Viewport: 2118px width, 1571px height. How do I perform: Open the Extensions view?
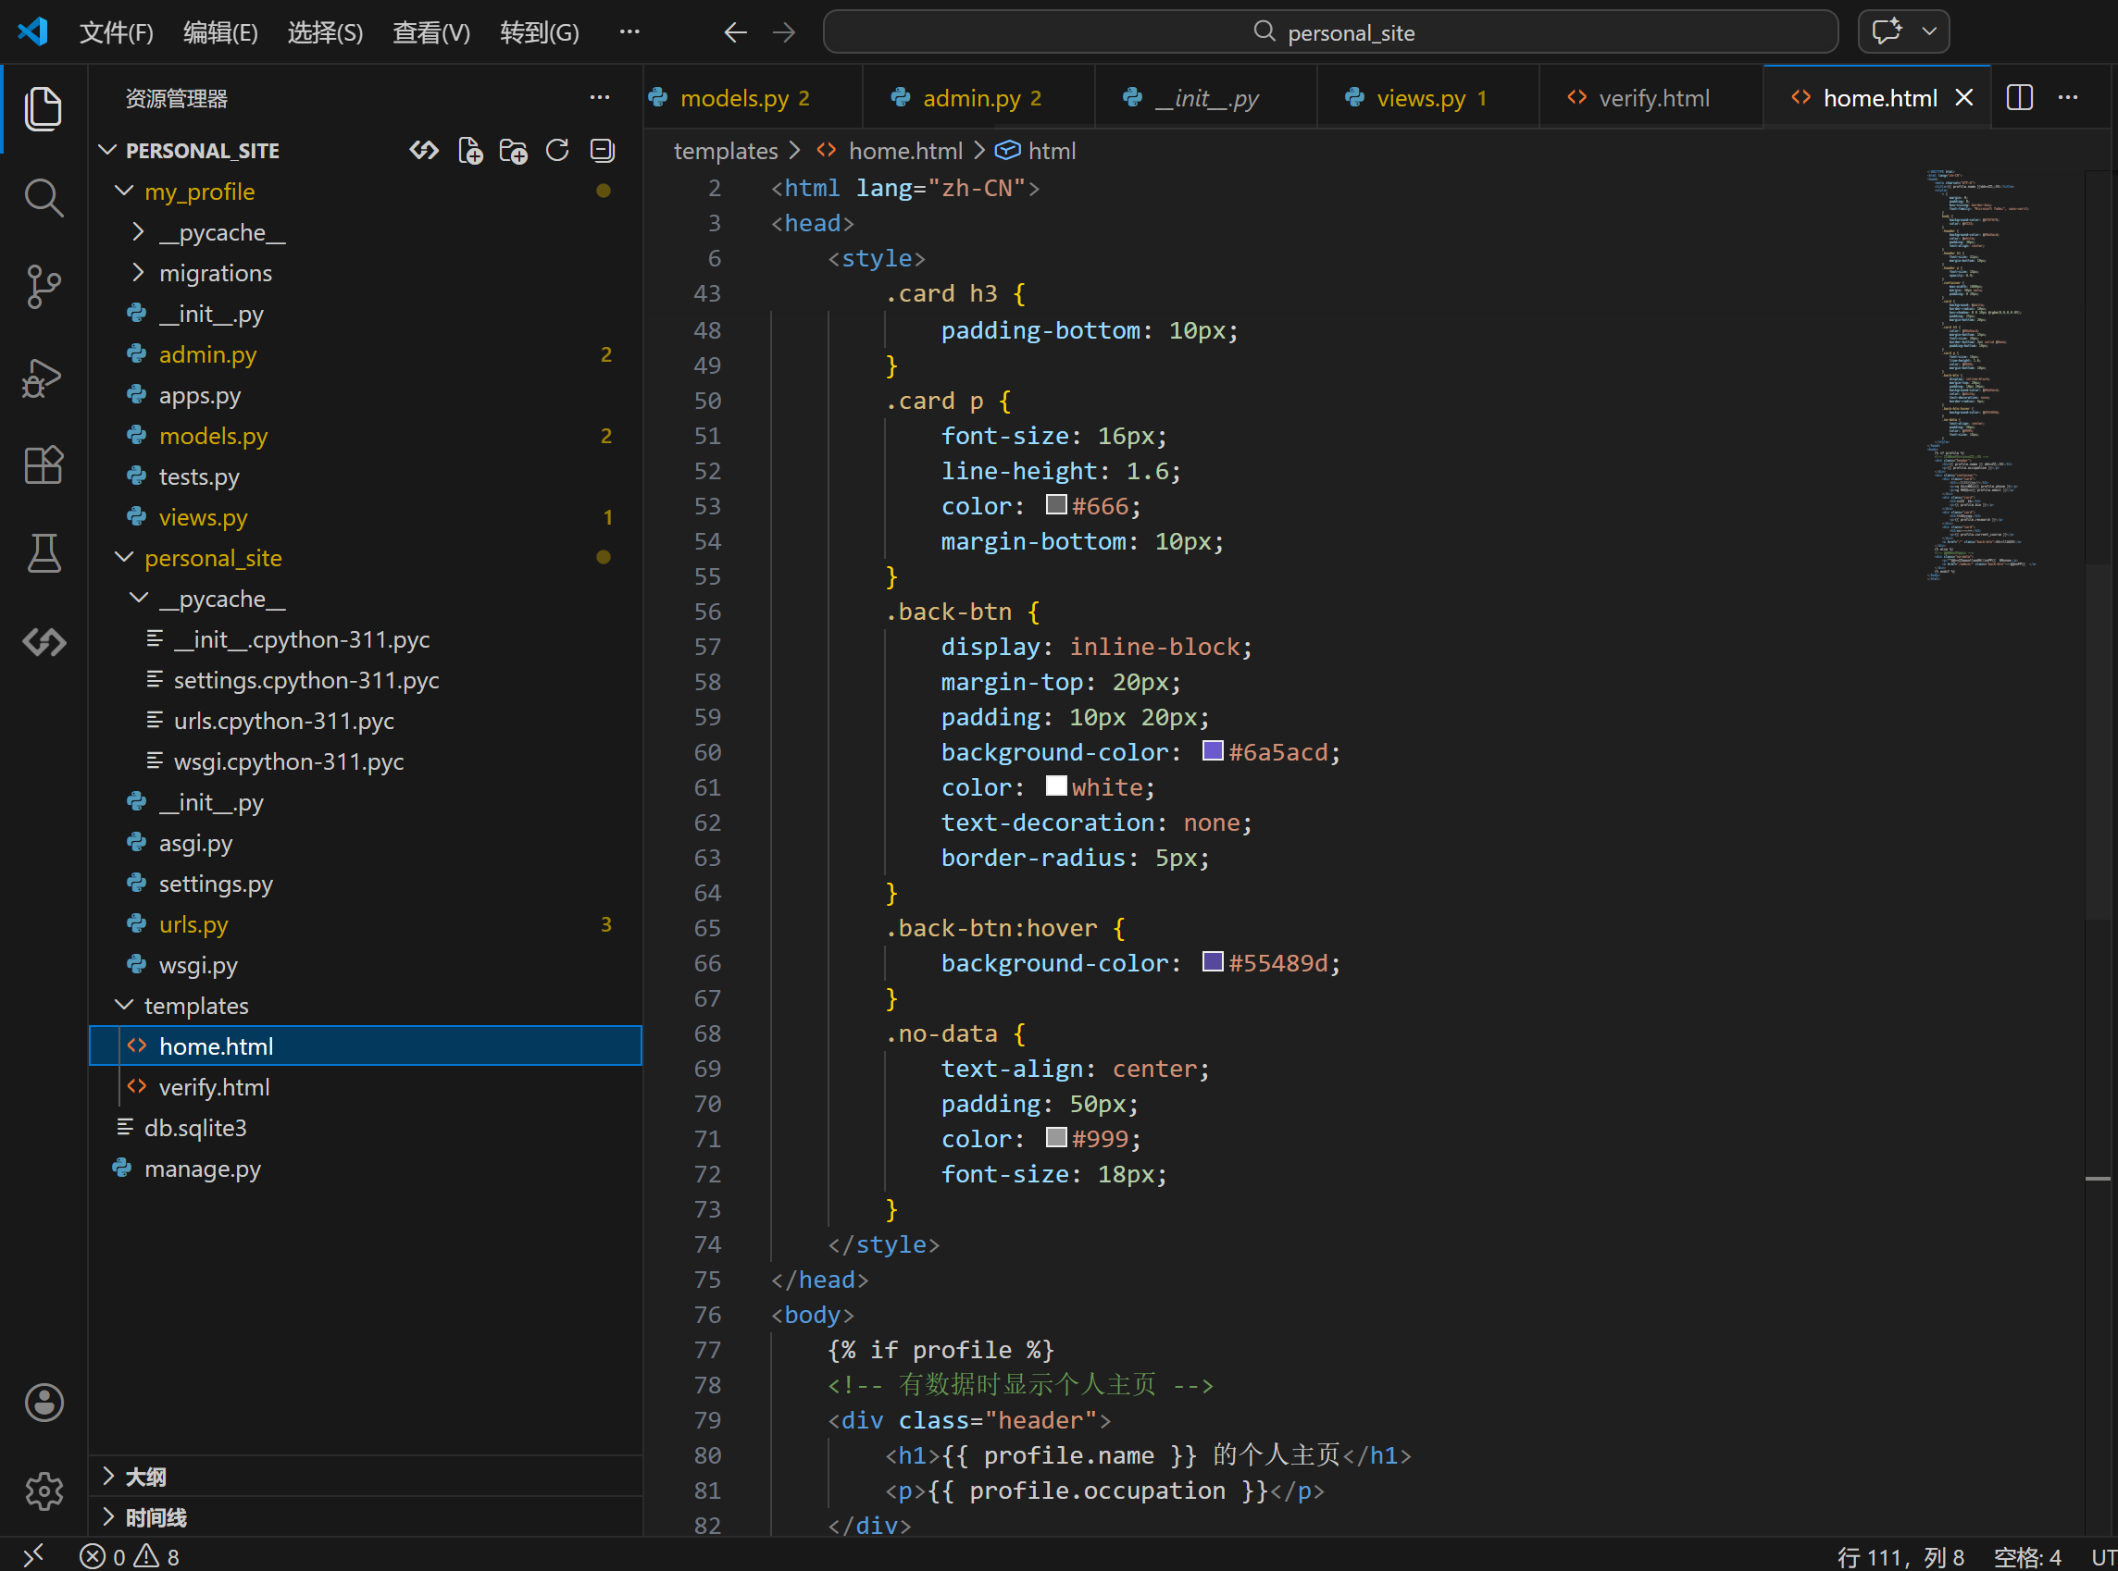[x=43, y=465]
